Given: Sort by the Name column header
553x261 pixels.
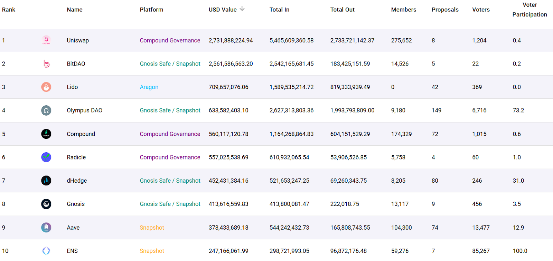Looking at the screenshot, I should tap(75, 10).
